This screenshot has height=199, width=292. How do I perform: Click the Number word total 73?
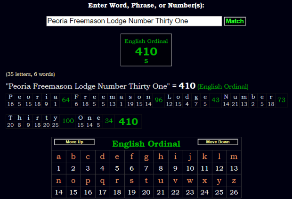pyautogui.click(x=281, y=100)
